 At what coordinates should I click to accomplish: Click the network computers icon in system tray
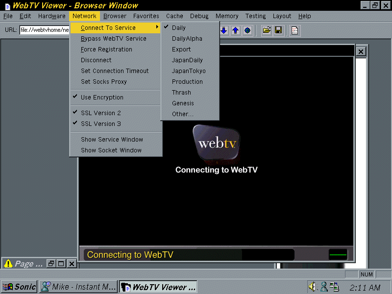(334, 287)
